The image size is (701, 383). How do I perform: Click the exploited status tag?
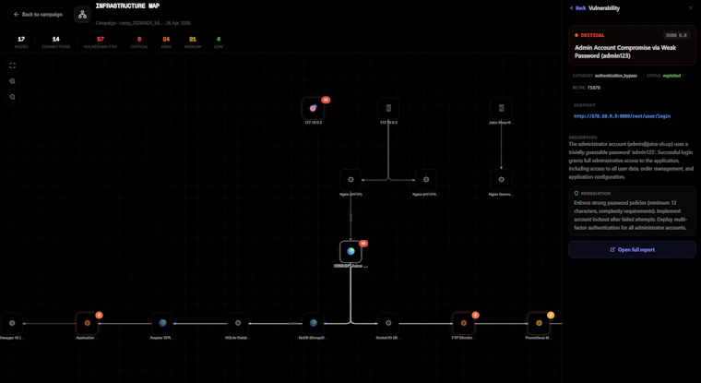click(x=663, y=76)
